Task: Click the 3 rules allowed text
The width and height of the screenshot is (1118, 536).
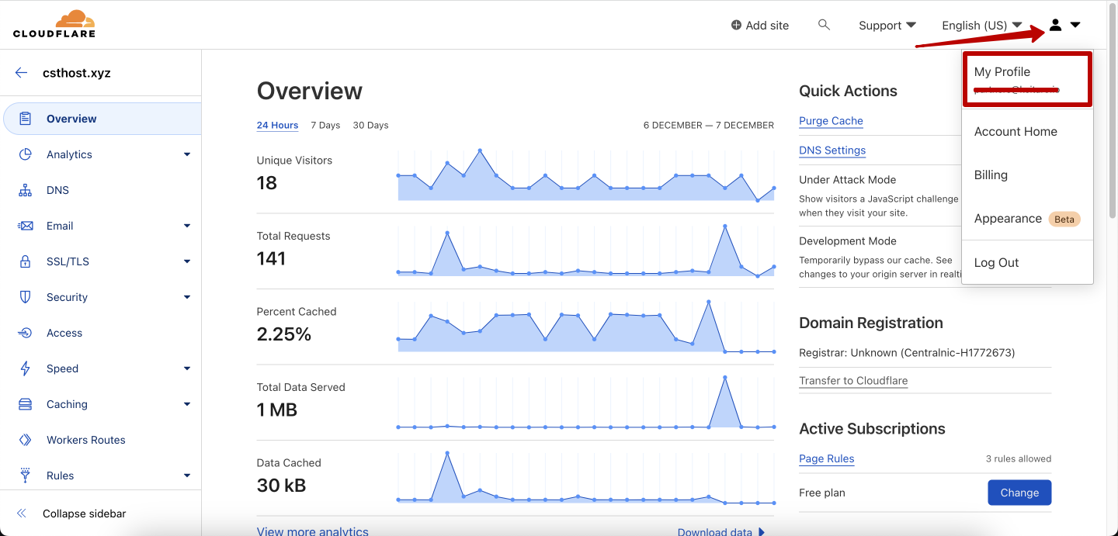Action: tap(1019, 459)
